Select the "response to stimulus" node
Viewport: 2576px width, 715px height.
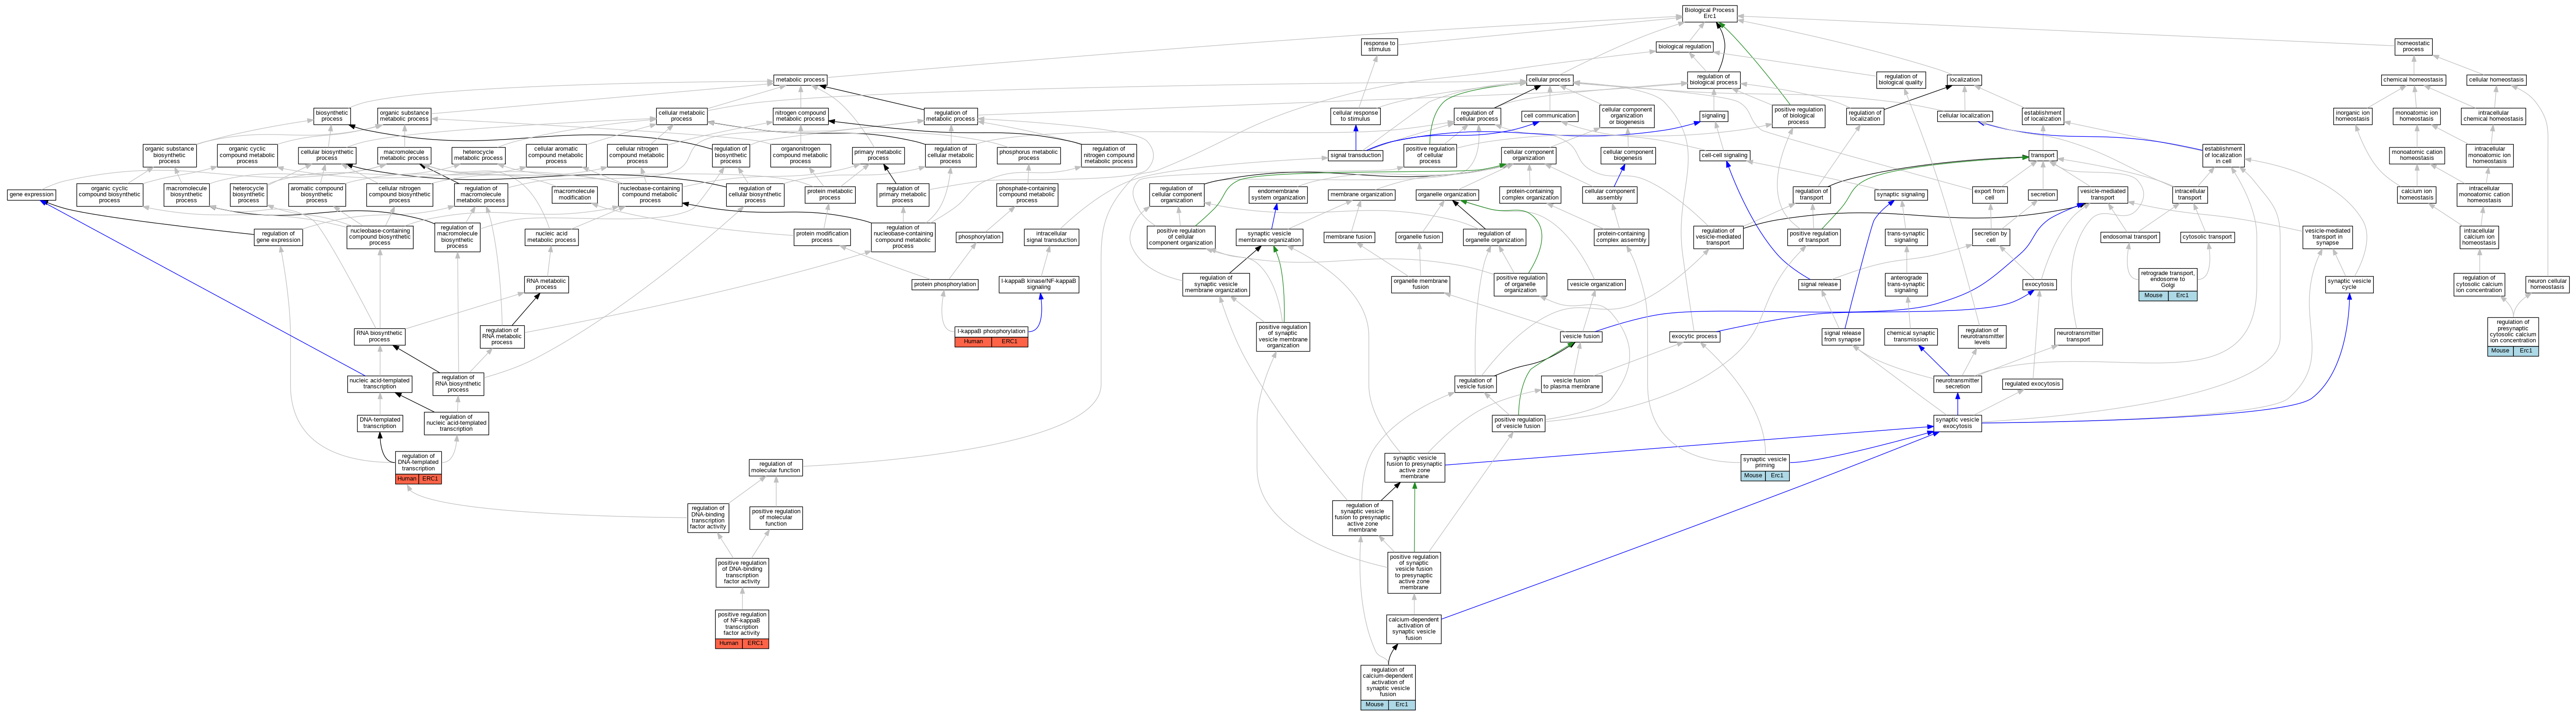click(x=1379, y=46)
